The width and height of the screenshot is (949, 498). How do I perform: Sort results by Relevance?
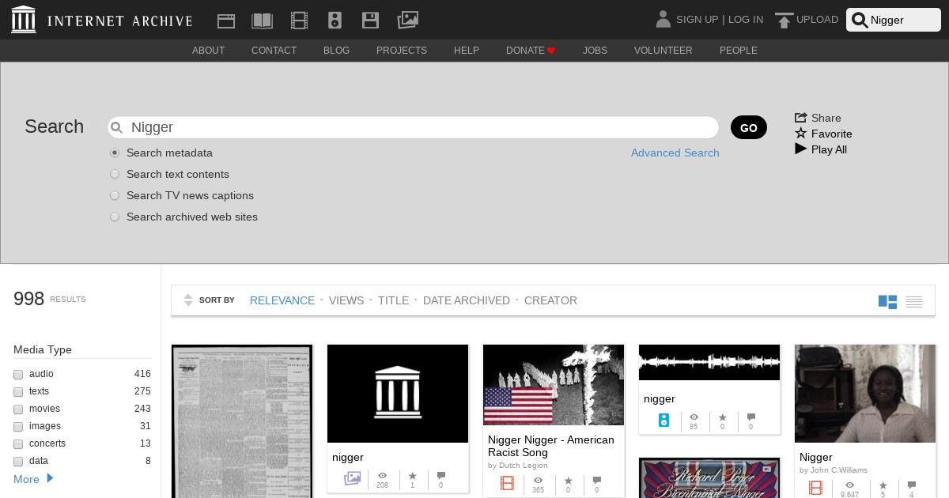pyautogui.click(x=282, y=300)
